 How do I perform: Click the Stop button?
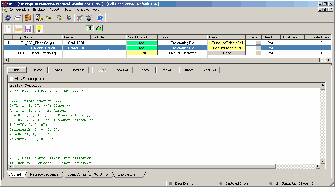pyautogui.click(x=145, y=70)
